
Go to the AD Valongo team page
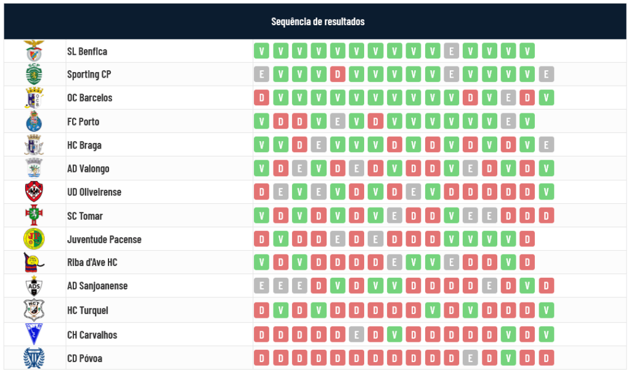coord(88,169)
